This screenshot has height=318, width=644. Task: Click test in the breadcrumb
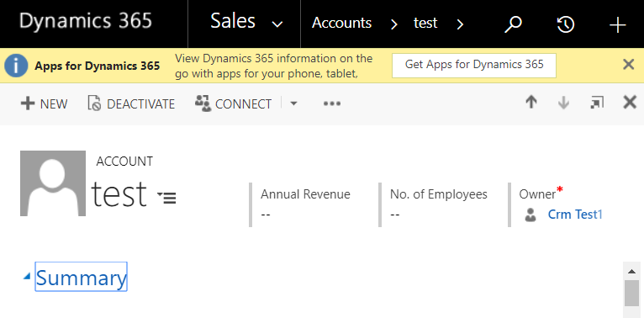(425, 23)
